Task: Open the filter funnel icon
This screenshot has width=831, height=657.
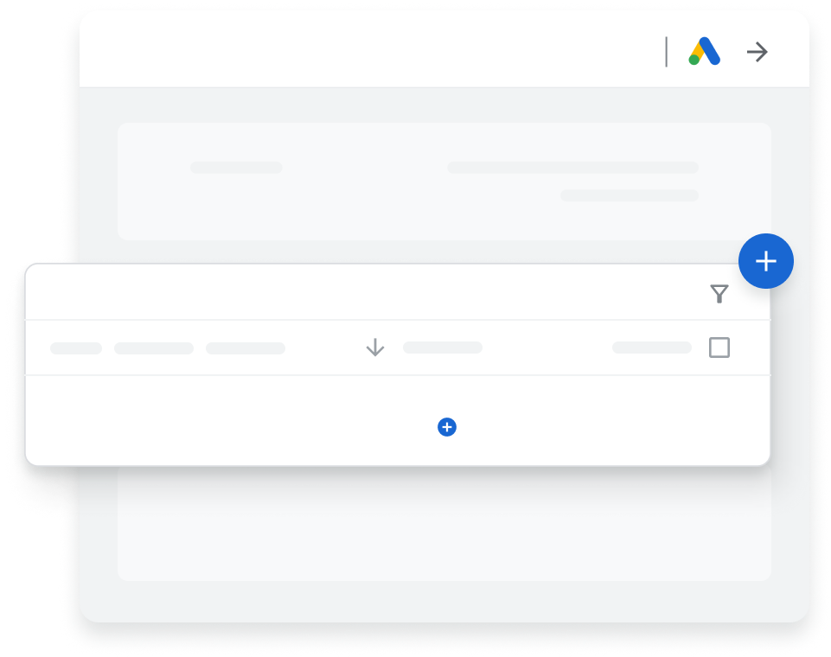Action: pos(719,294)
